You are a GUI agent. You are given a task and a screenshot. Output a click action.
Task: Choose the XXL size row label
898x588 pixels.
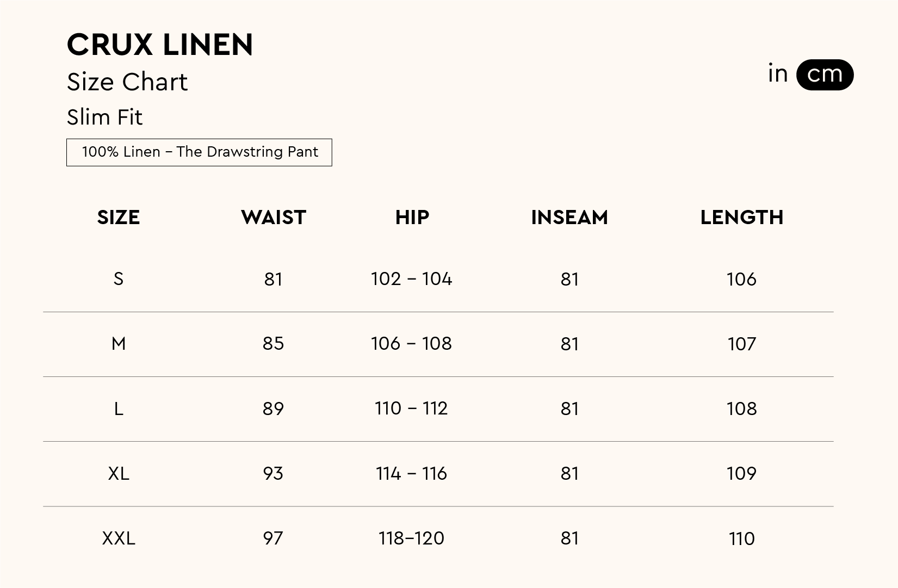pos(119,539)
